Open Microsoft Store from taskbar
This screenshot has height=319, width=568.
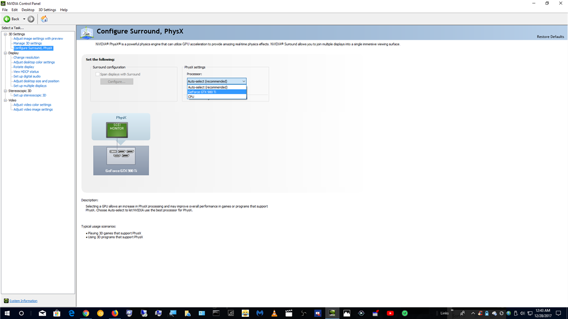point(57,313)
